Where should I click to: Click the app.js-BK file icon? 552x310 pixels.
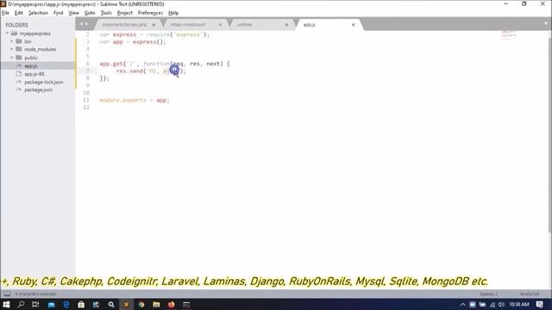[x=19, y=74]
